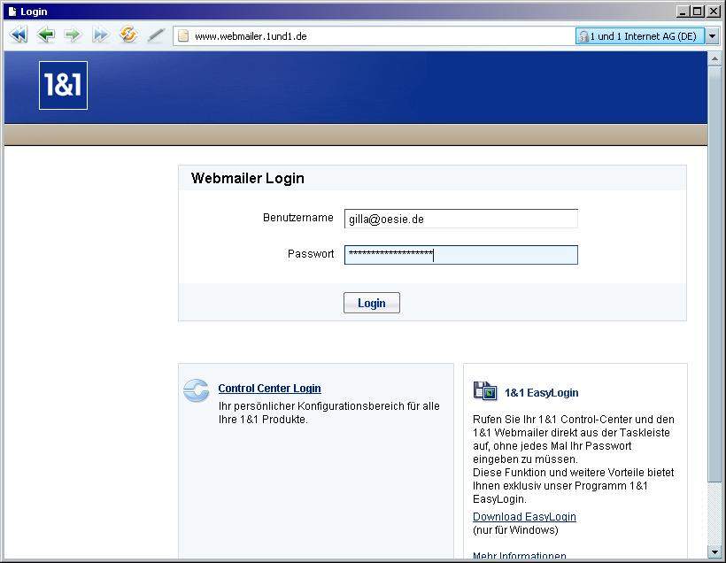Go back using the green left arrow
Viewport: 726px width, 563px height.
[x=46, y=35]
